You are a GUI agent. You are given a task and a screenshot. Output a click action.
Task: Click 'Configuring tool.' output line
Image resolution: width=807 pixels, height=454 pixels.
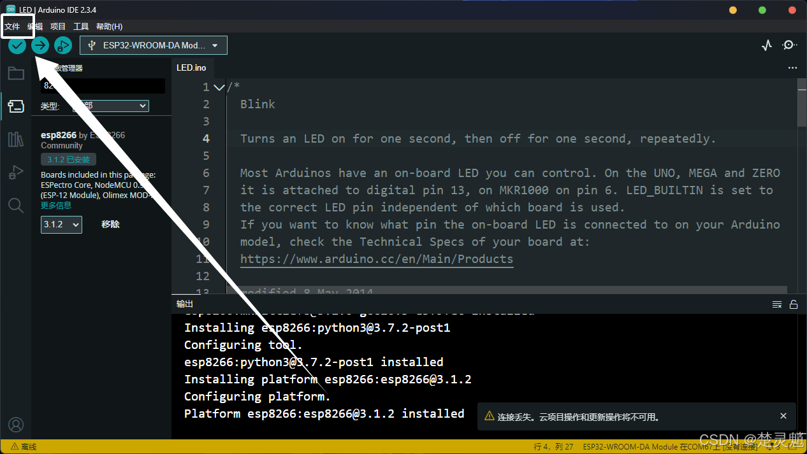tap(244, 344)
